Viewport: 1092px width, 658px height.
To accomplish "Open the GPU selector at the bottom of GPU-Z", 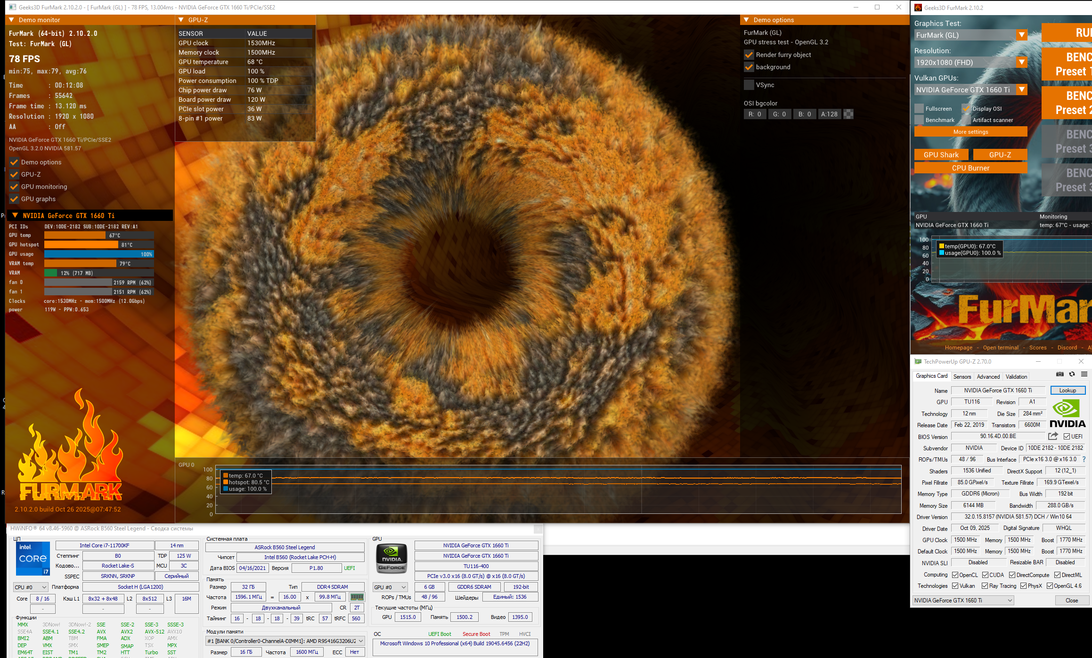I will [x=963, y=601].
